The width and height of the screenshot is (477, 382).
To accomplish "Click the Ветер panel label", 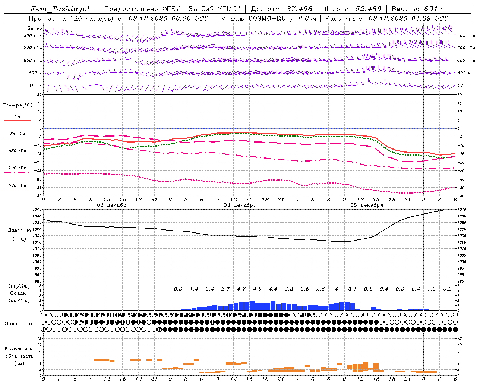I will 34,28.
